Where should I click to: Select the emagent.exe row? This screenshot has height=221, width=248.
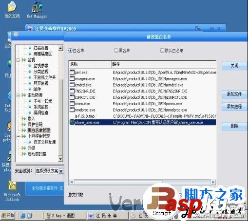point(143,79)
